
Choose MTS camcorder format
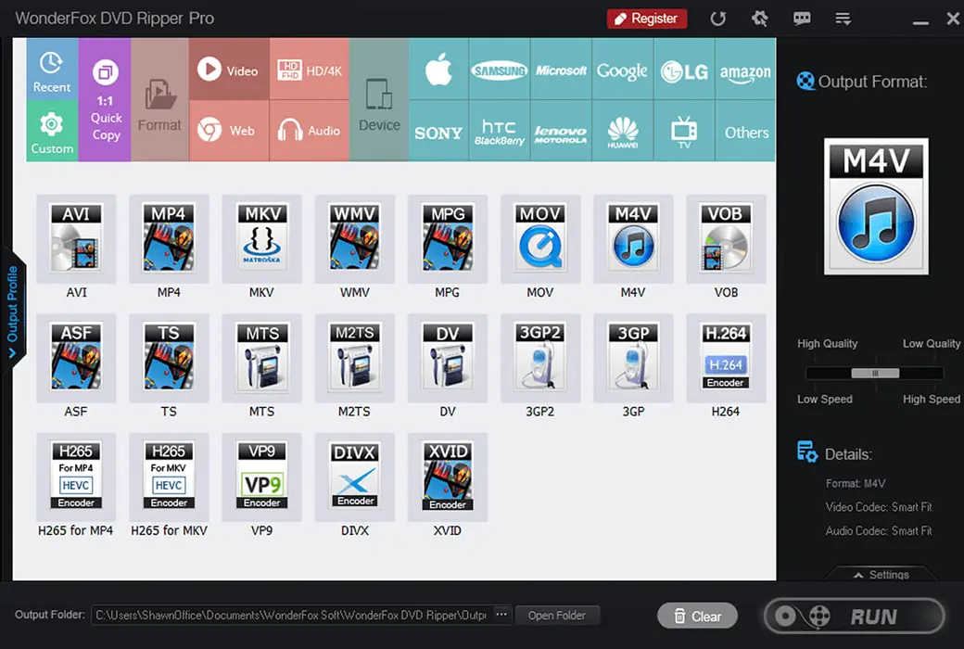pyautogui.click(x=262, y=358)
